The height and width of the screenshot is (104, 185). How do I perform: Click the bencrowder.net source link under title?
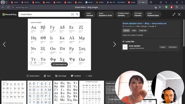click(129, 26)
